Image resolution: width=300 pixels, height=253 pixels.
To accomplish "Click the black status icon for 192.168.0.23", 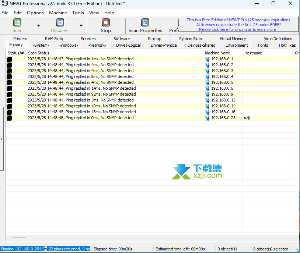I will (9, 118).
